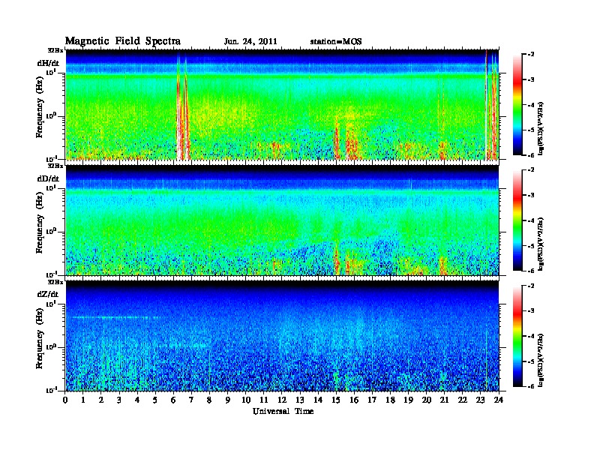Click the -6 value on dH/dt color scale
The height and width of the screenshot is (459, 594).
531,155
